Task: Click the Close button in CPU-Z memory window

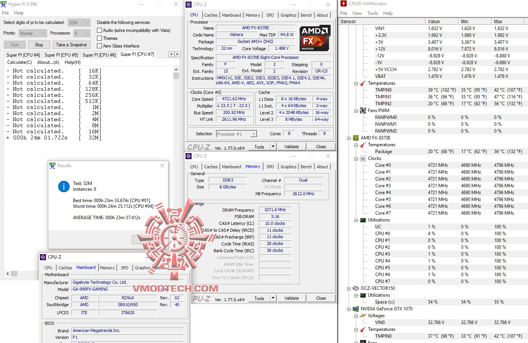Action: [x=321, y=298]
